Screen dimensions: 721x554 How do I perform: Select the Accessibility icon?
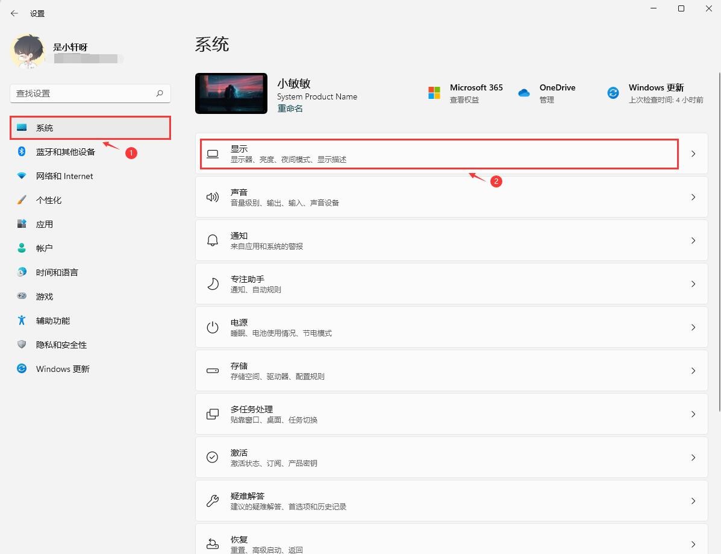pyautogui.click(x=21, y=320)
